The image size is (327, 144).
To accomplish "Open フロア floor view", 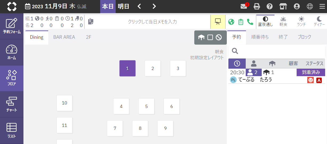I will point(12,78).
